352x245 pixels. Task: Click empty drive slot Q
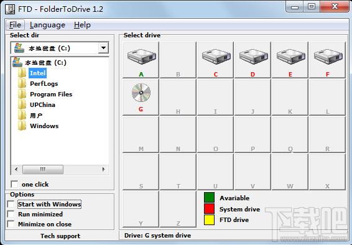[290, 134]
